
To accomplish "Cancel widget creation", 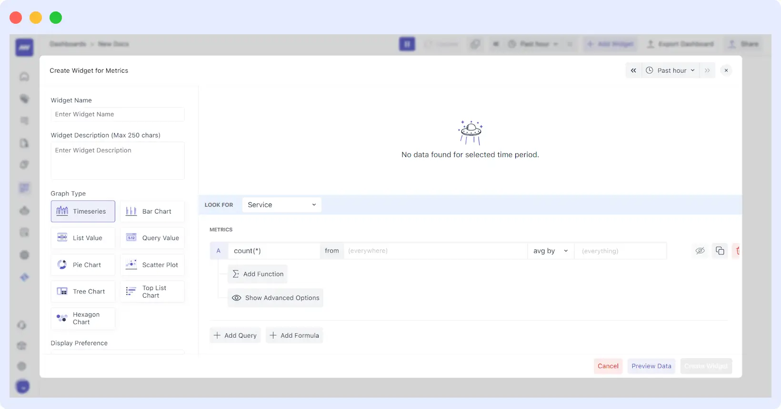I will click(x=608, y=366).
